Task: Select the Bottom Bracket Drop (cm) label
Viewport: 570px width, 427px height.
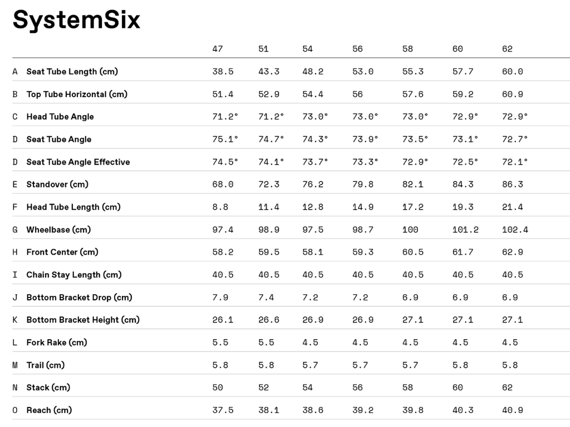Action: [79, 297]
